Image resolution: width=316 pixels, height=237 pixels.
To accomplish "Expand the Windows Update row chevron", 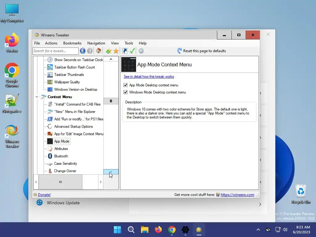I will (x=260, y=204).
